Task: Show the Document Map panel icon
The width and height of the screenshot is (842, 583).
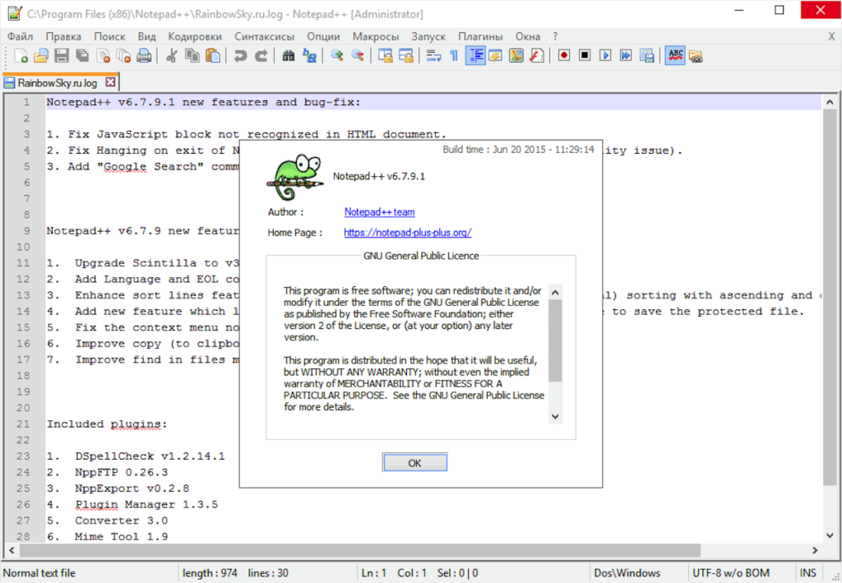Action: (516, 56)
